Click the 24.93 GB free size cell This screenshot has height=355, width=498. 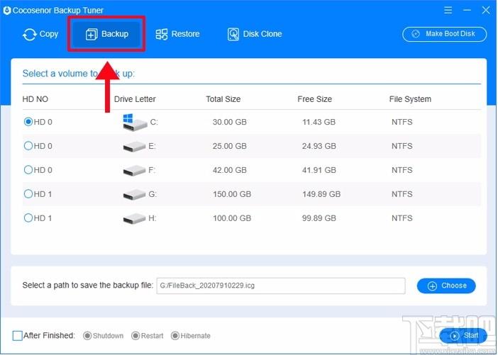pos(319,146)
